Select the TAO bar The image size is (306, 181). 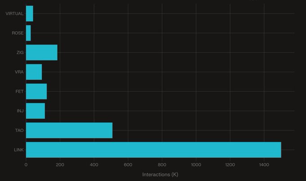(69, 131)
